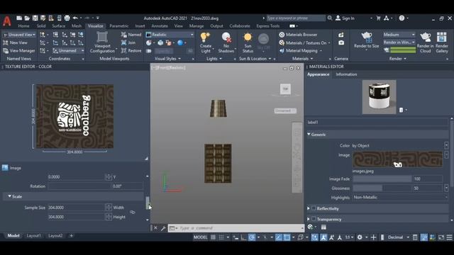The width and height of the screenshot is (454, 255).
Task: Toggle polar tracking in status bar
Action: (252, 237)
